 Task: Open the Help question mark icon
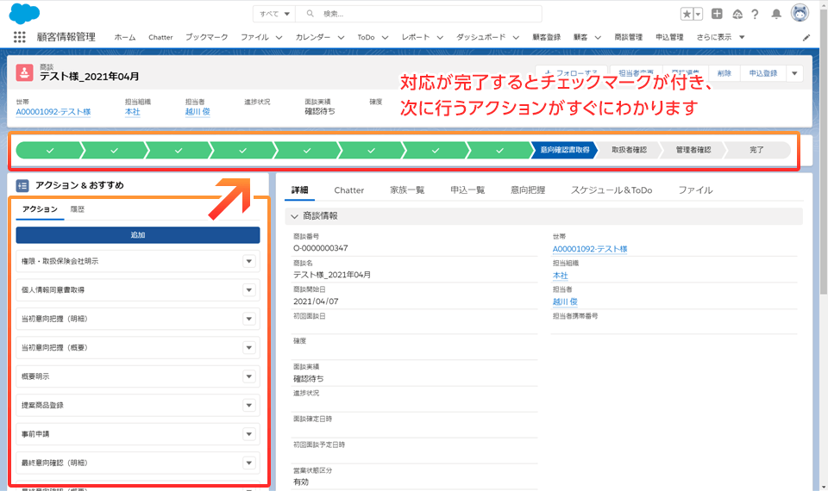(755, 14)
